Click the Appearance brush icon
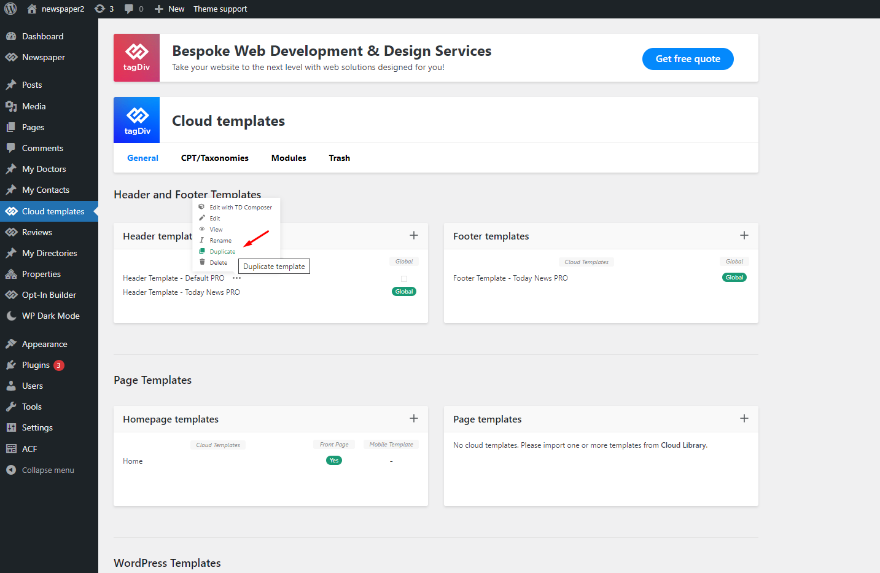The height and width of the screenshot is (573, 880). (11, 344)
